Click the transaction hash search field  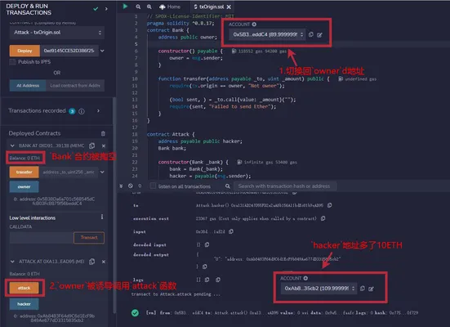pos(286,186)
